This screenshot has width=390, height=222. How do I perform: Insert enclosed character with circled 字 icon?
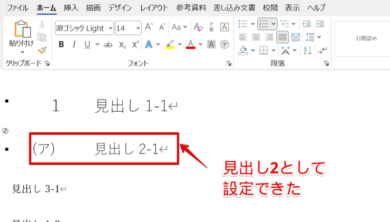[225, 44]
